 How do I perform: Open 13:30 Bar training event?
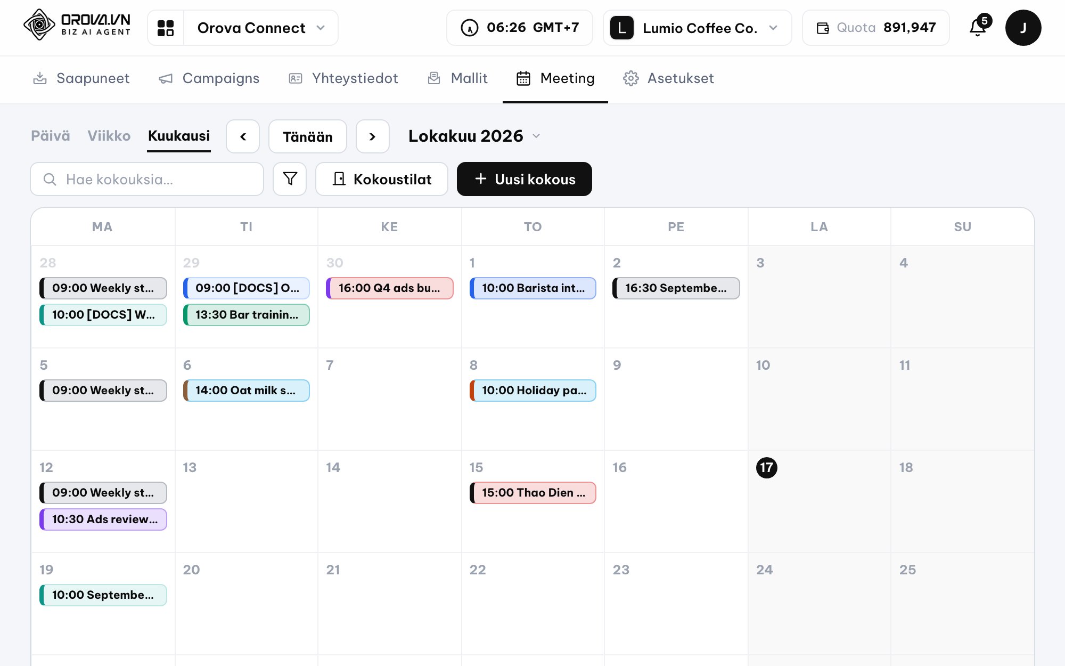[x=247, y=315]
